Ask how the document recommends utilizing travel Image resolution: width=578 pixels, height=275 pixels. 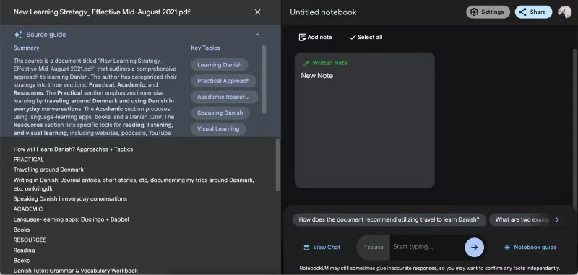pos(389,219)
